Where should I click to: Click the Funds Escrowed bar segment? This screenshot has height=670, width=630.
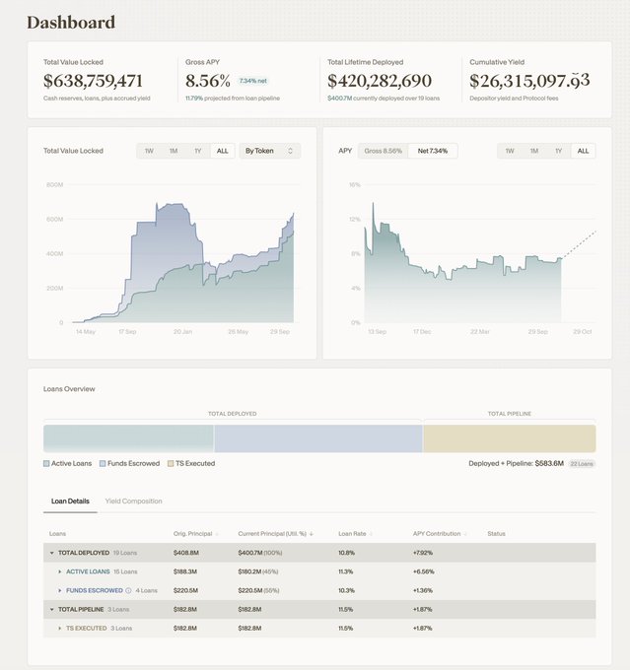coord(318,438)
